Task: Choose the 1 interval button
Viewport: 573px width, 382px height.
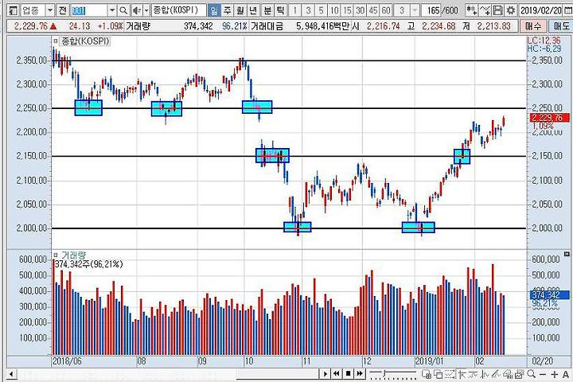Action: (295, 10)
